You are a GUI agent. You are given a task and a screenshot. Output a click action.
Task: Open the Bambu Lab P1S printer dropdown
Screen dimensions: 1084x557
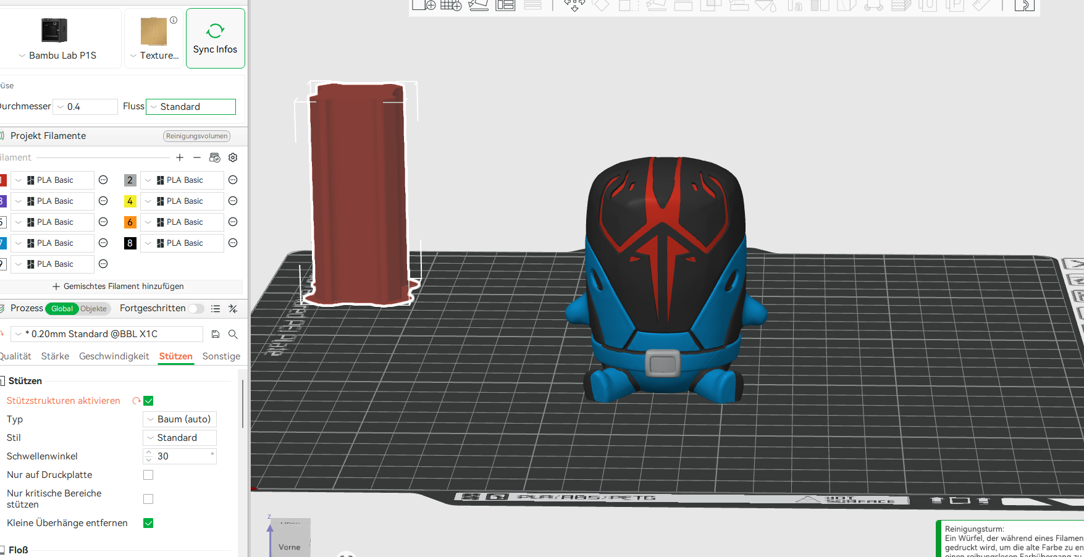[57, 56]
